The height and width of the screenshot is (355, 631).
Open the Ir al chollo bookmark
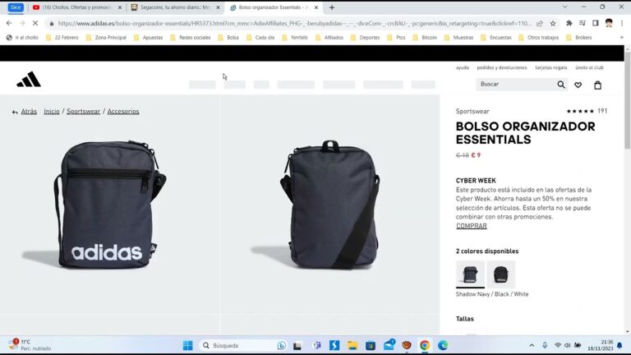point(22,38)
